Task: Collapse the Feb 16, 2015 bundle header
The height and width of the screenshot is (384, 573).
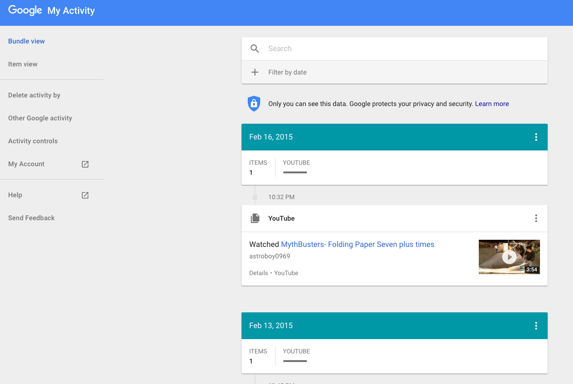Action: coord(383,137)
